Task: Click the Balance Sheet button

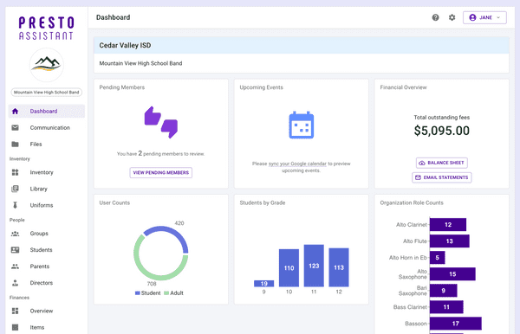Action: click(x=442, y=163)
